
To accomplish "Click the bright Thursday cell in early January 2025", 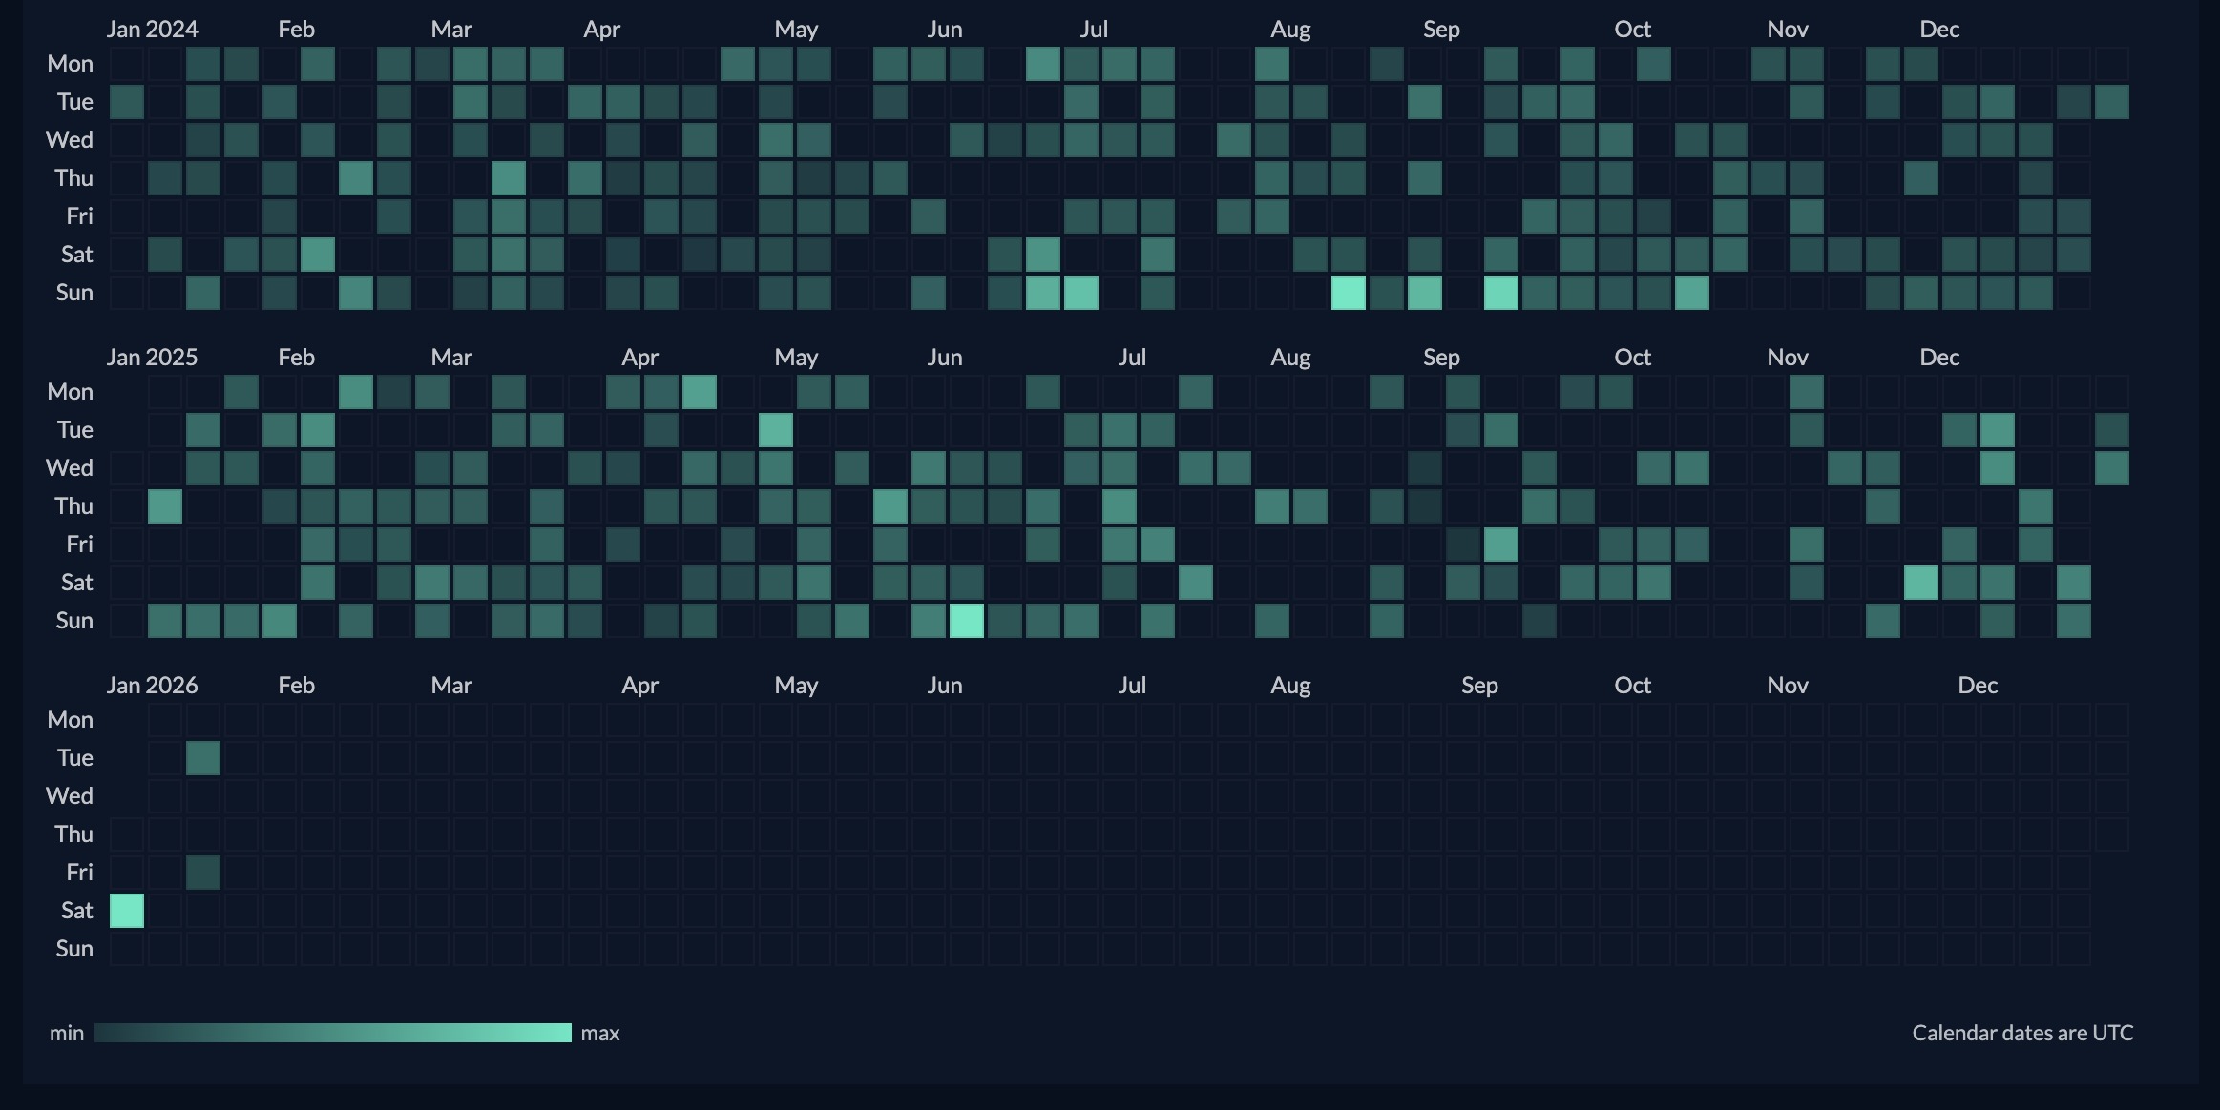I will [165, 506].
